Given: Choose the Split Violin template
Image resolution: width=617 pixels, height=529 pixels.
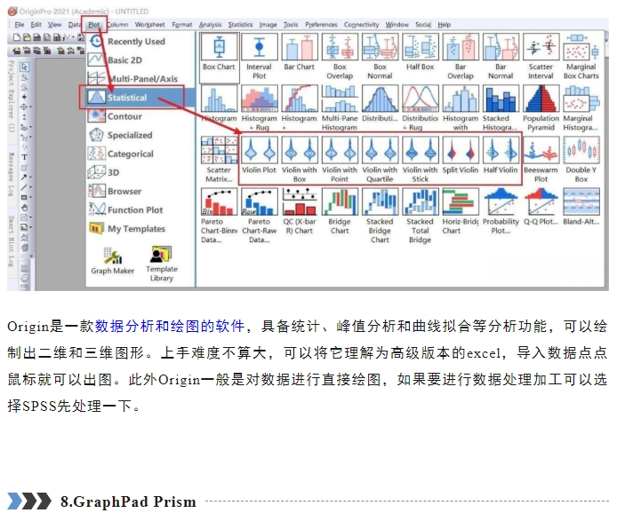Looking at the screenshot, I should 461,155.
